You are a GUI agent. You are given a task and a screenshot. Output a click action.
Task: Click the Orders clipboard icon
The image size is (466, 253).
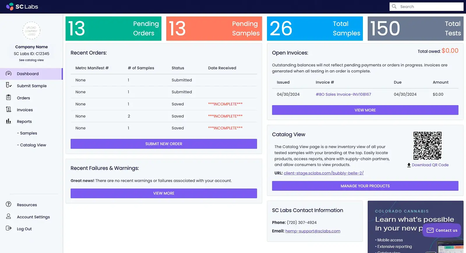tap(8, 97)
